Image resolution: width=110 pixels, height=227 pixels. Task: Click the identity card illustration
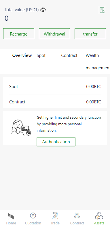[x=21, y=128]
